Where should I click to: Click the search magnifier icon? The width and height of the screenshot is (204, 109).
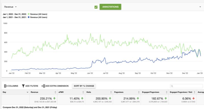coord(172,86)
